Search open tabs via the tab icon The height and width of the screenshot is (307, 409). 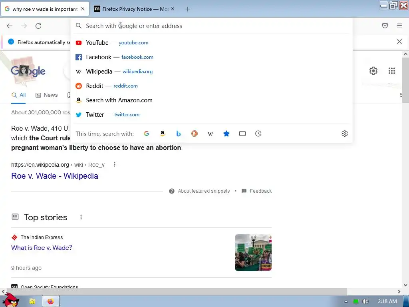pyautogui.click(x=242, y=134)
